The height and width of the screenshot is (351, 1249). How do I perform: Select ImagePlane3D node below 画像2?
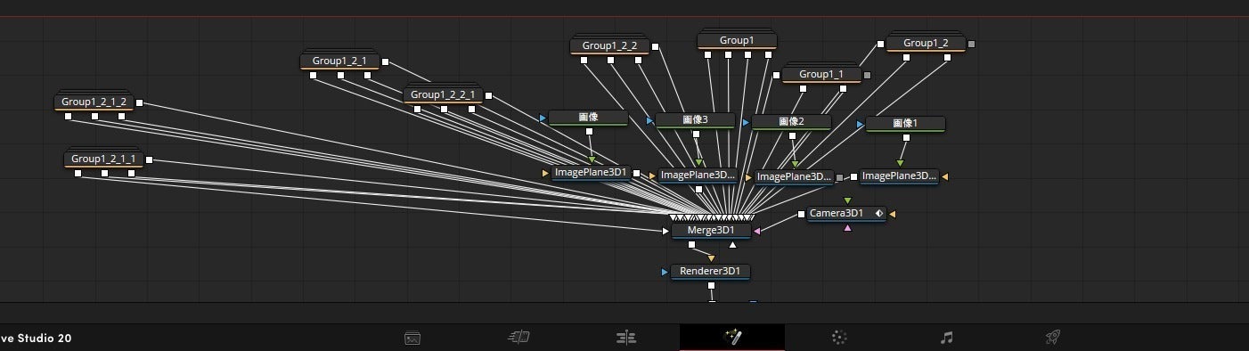(795, 177)
